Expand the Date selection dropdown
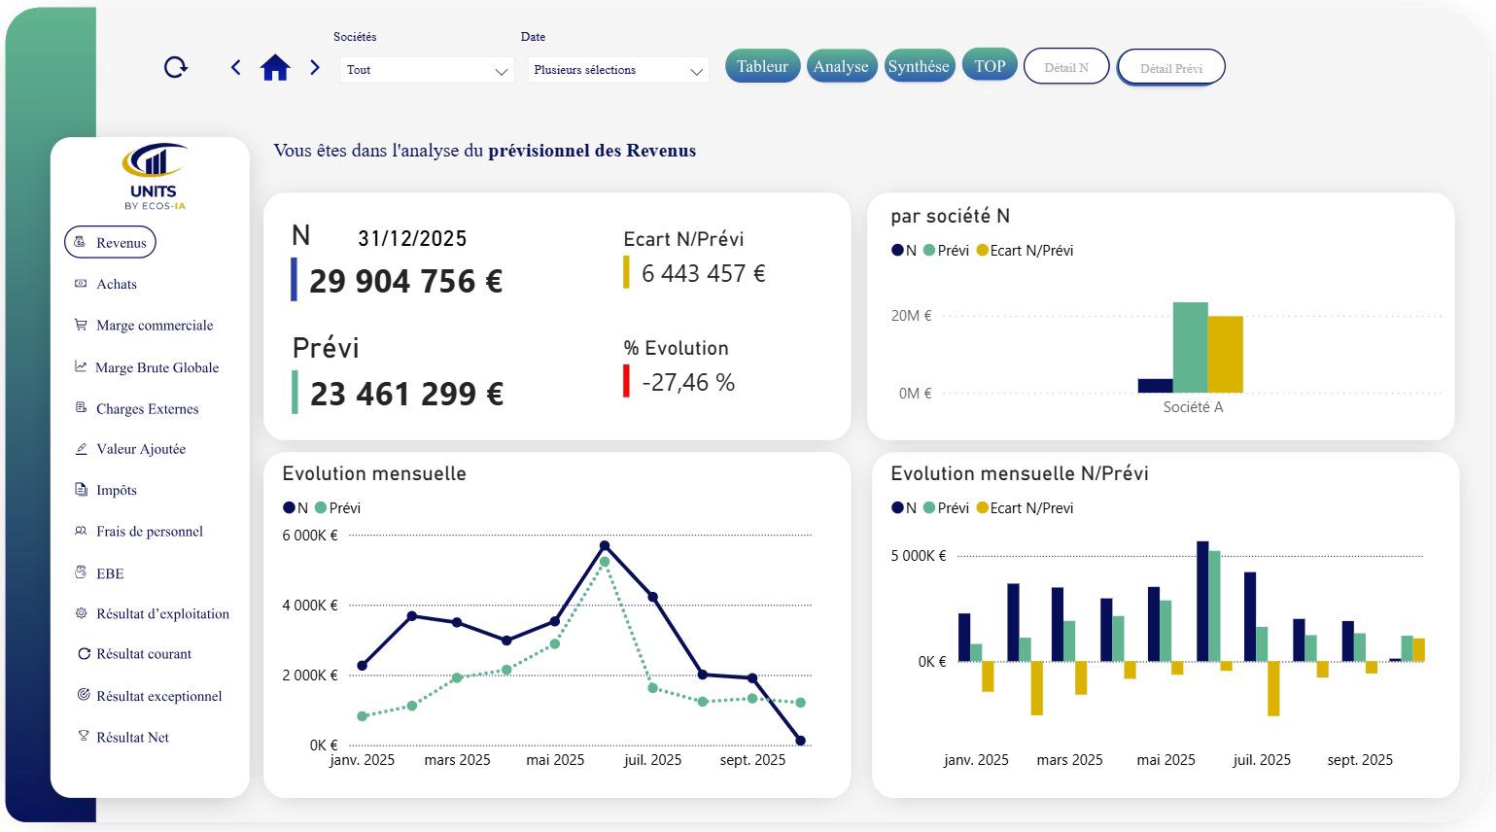The width and height of the screenshot is (1496, 832). (617, 70)
